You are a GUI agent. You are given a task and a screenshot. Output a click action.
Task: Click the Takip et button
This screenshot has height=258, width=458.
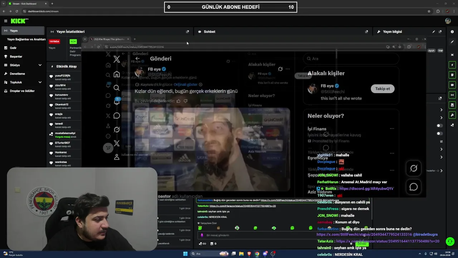pos(383,89)
